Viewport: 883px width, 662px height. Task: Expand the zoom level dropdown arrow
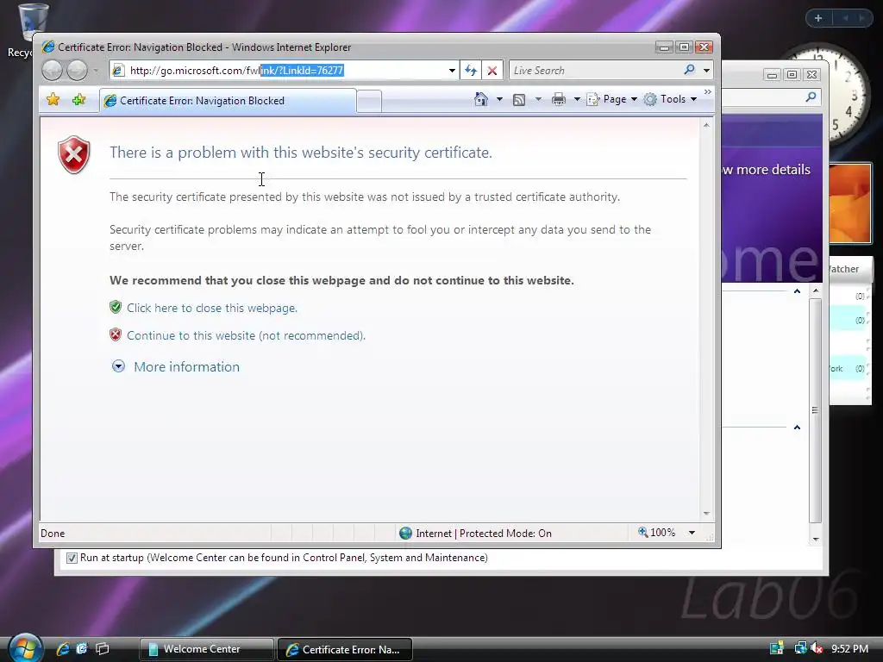click(692, 533)
